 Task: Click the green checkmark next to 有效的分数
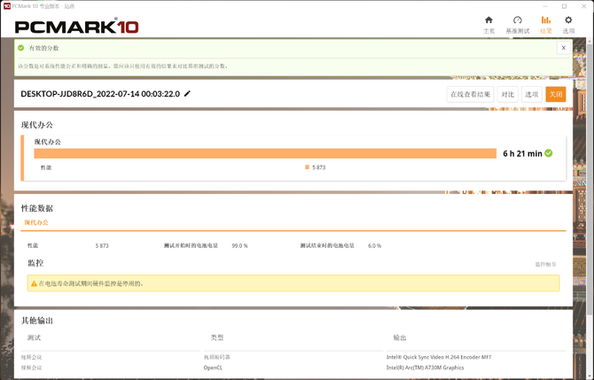(x=21, y=48)
